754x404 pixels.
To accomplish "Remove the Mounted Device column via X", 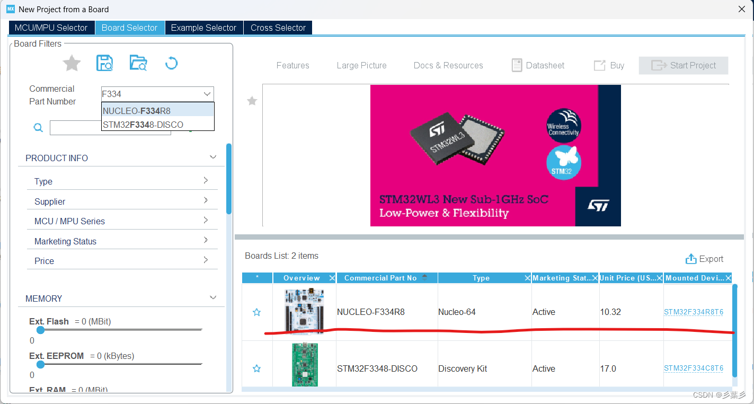I will [729, 278].
